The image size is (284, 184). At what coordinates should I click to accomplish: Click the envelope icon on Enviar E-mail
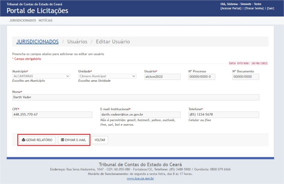click(x=62, y=140)
